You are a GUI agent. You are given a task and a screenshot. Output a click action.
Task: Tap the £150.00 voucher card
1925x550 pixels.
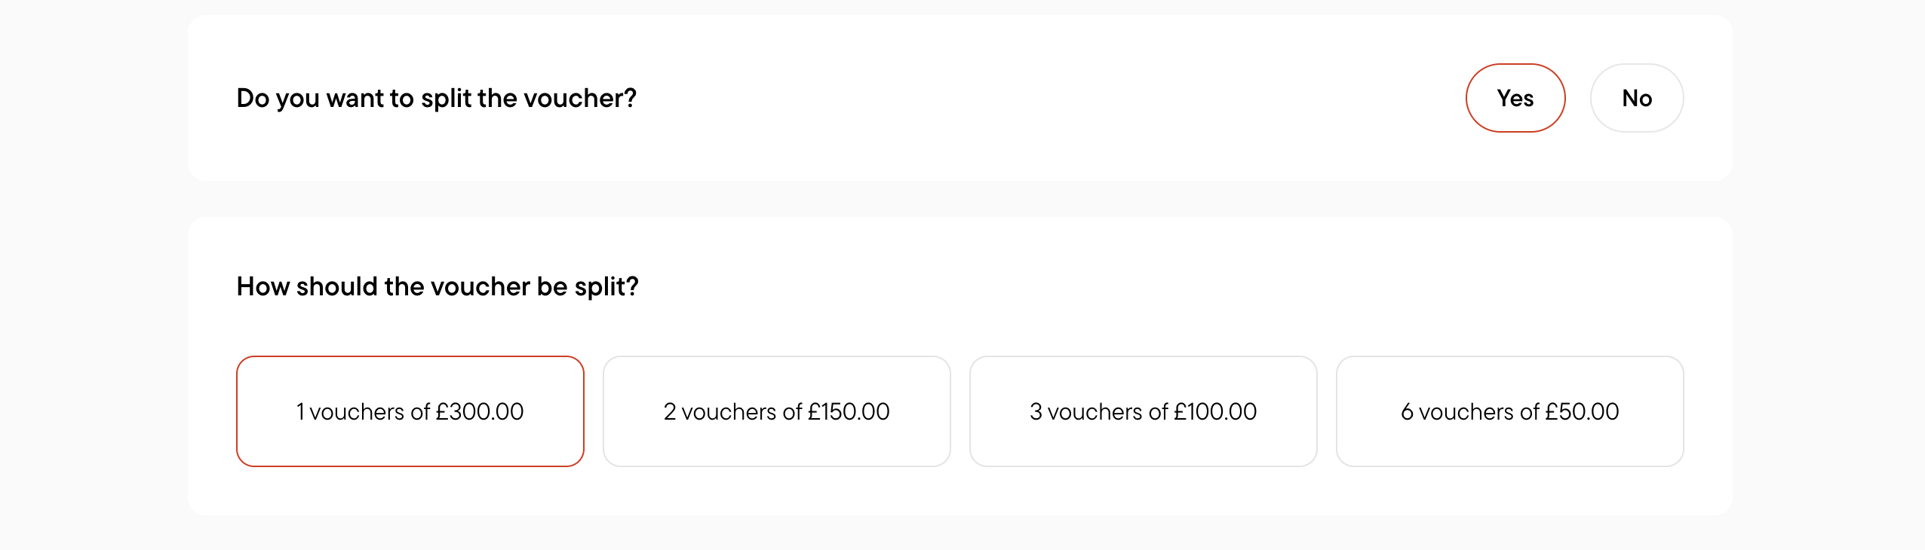coord(777,411)
